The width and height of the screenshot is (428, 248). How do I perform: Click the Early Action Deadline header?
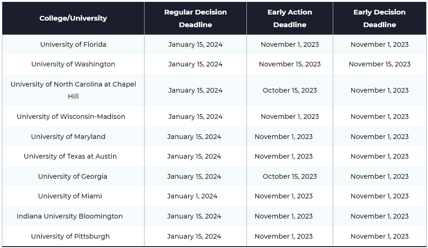pos(290,18)
